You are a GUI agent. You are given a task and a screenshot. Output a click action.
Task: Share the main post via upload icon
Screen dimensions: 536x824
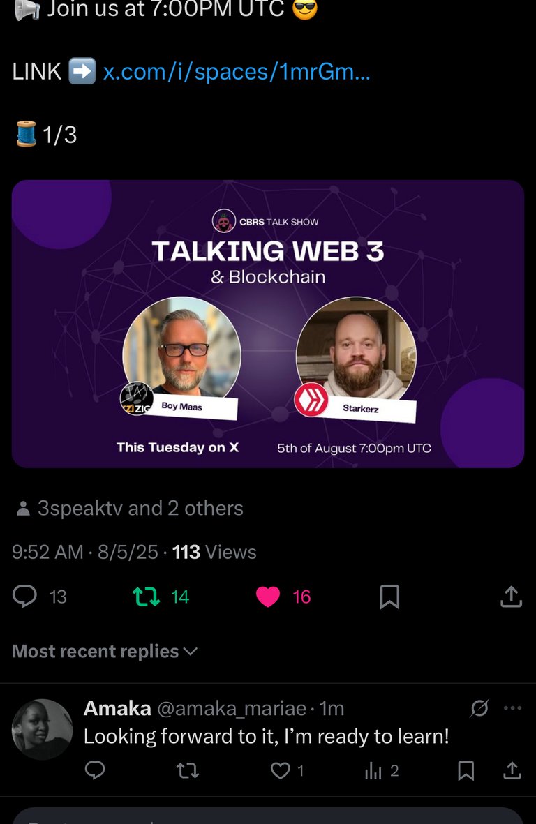[x=512, y=597]
